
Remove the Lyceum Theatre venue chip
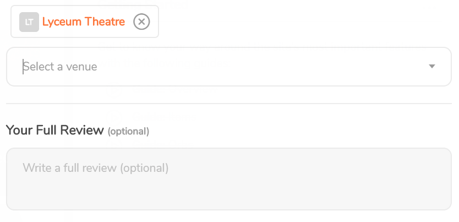(141, 21)
